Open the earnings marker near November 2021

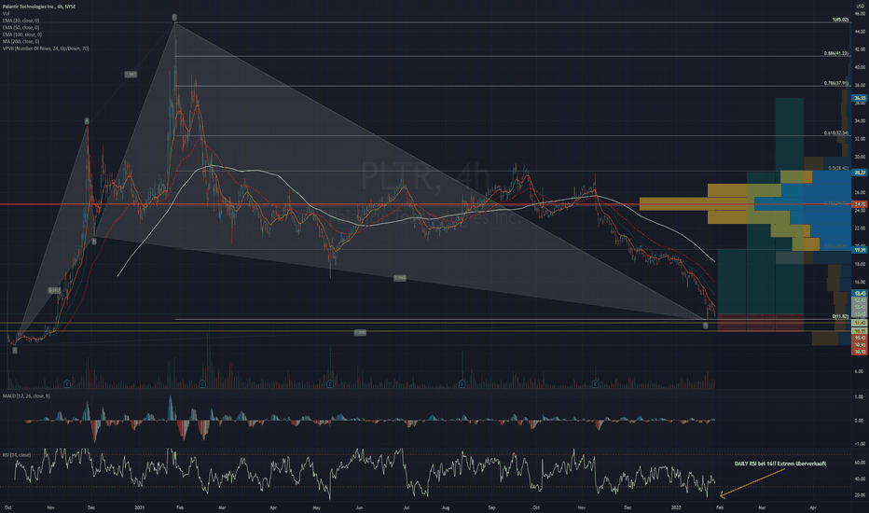(595, 383)
